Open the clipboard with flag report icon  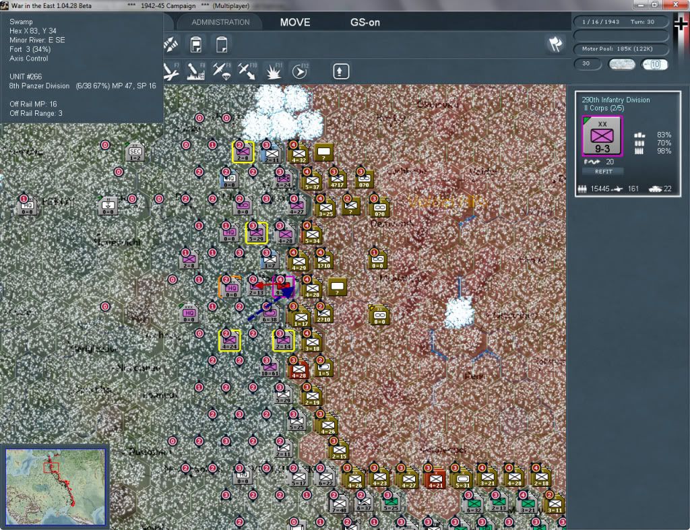pos(196,44)
